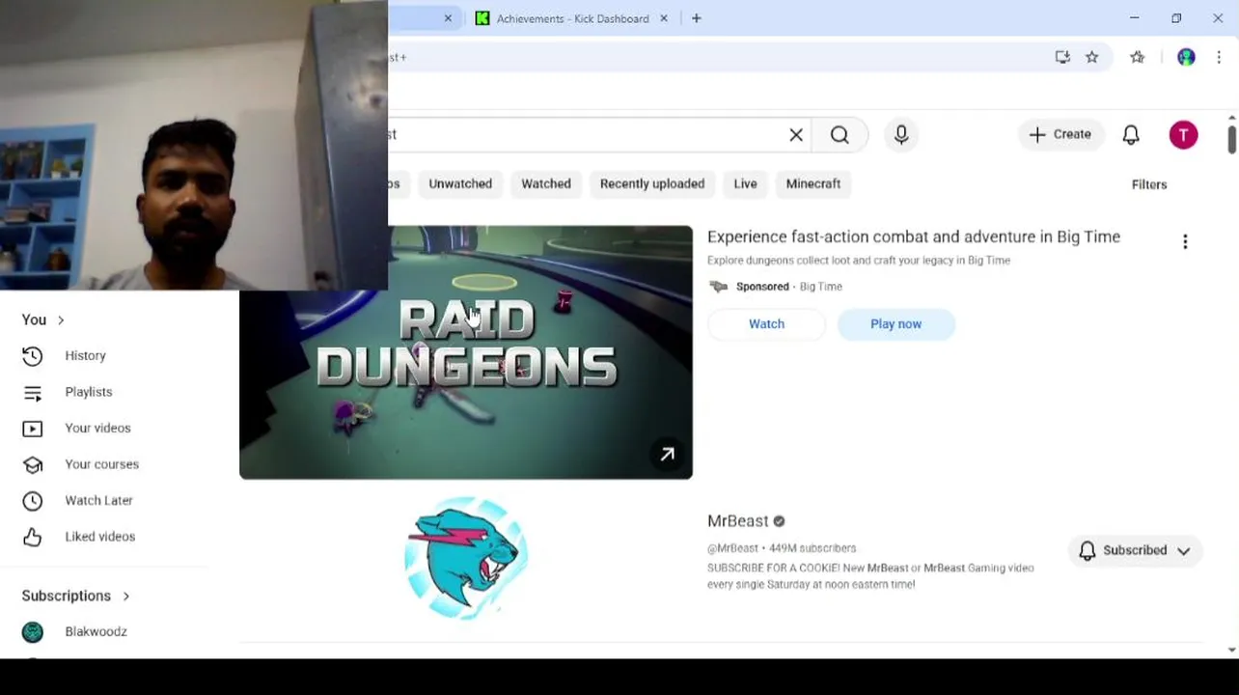Image resolution: width=1239 pixels, height=695 pixels.
Task: Open the Filters panel
Action: pyautogui.click(x=1149, y=184)
